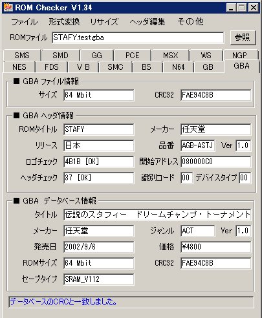
Task: Click the database Ver field
Action: (243, 231)
